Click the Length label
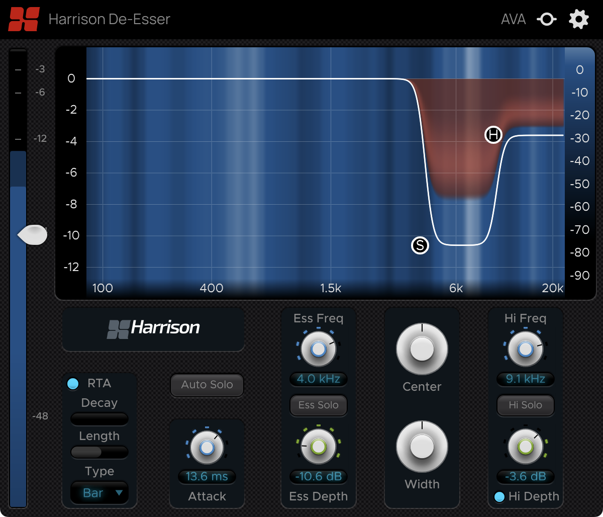603x517 pixels. 99,437
